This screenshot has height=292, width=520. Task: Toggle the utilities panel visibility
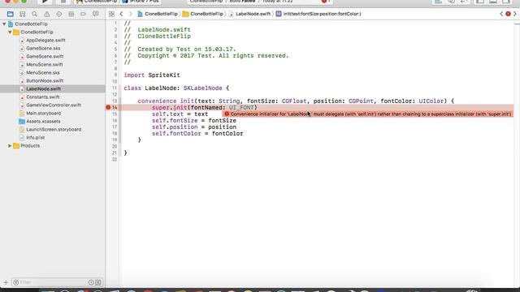[x=506, y=2]
